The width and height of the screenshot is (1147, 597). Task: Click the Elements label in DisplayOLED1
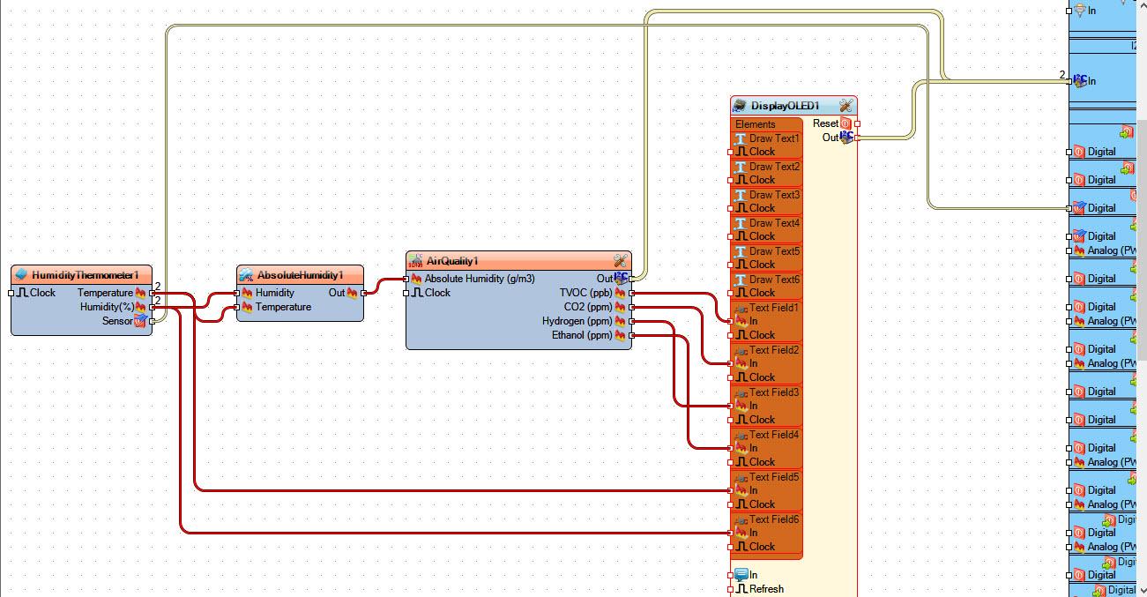point(756,124)
